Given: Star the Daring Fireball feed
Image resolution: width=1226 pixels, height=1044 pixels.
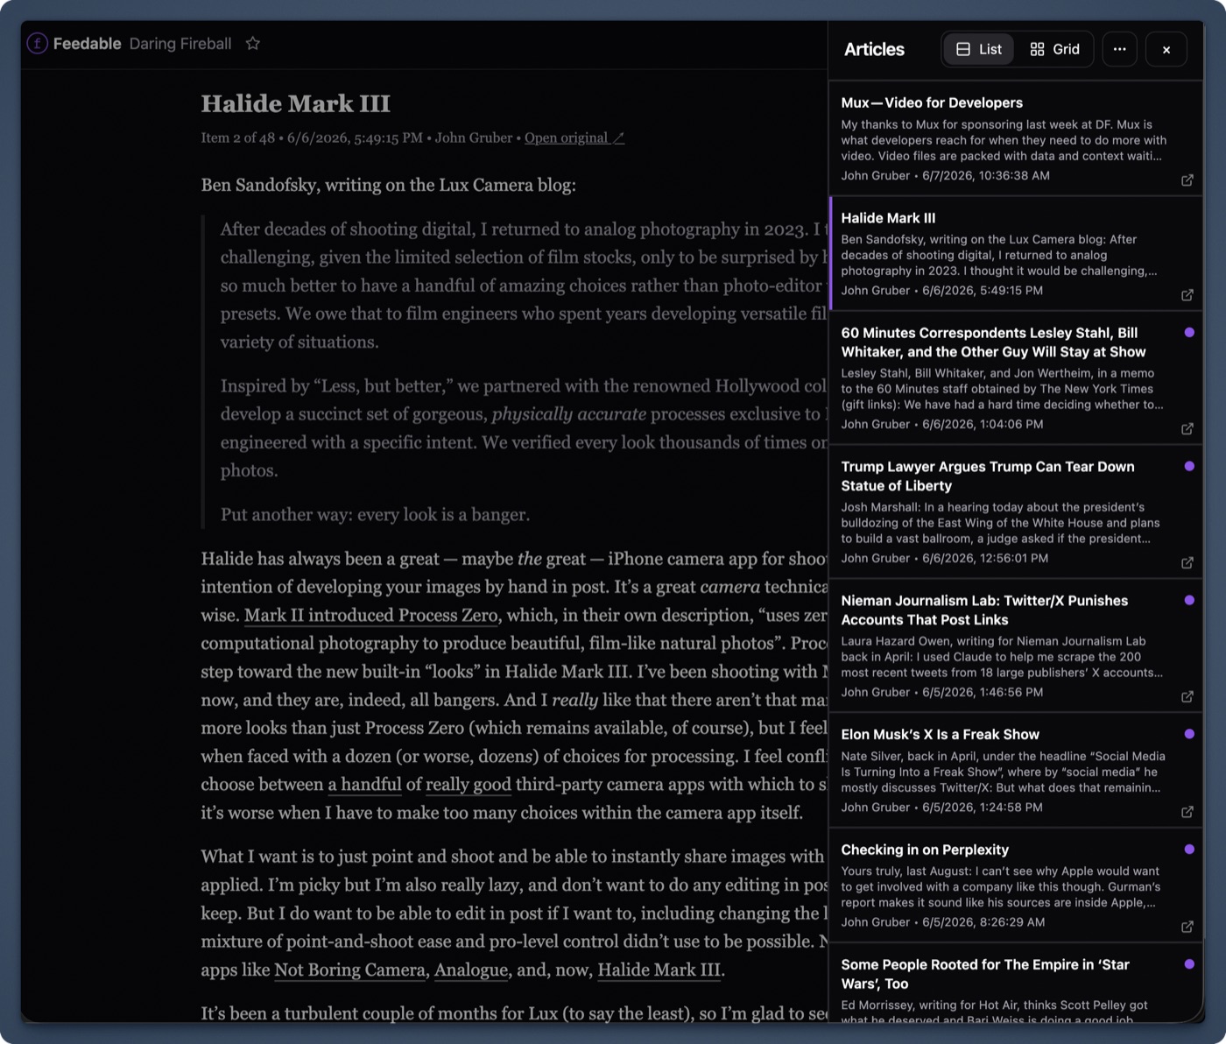Looking at the screenshot, I should pos(253,43).
